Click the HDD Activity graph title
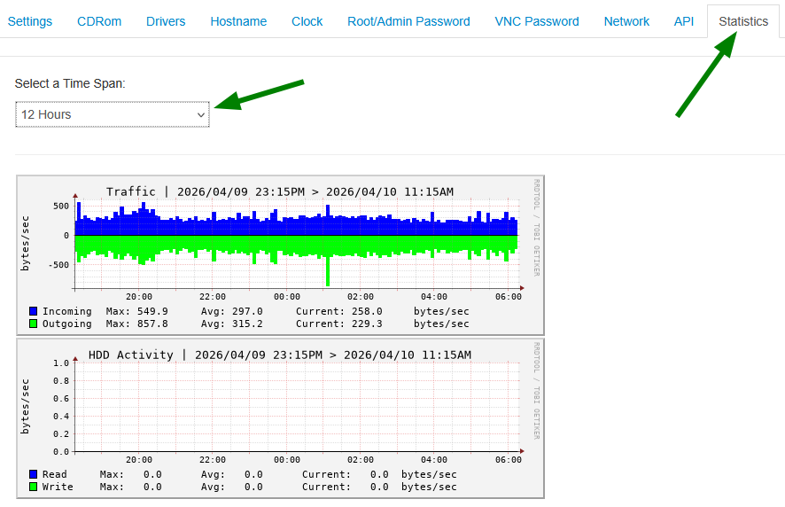 (280, 355)
